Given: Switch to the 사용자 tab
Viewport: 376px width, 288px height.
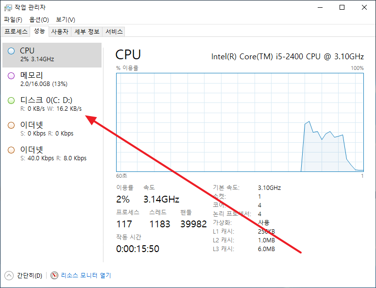Looking at the screenshot, I should click(60, 32).
